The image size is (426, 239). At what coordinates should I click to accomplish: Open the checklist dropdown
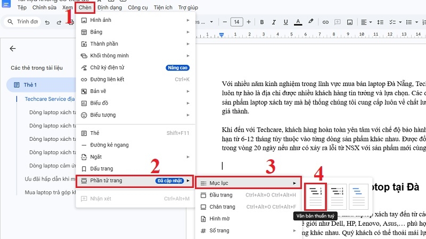click(x=395, y=22)
